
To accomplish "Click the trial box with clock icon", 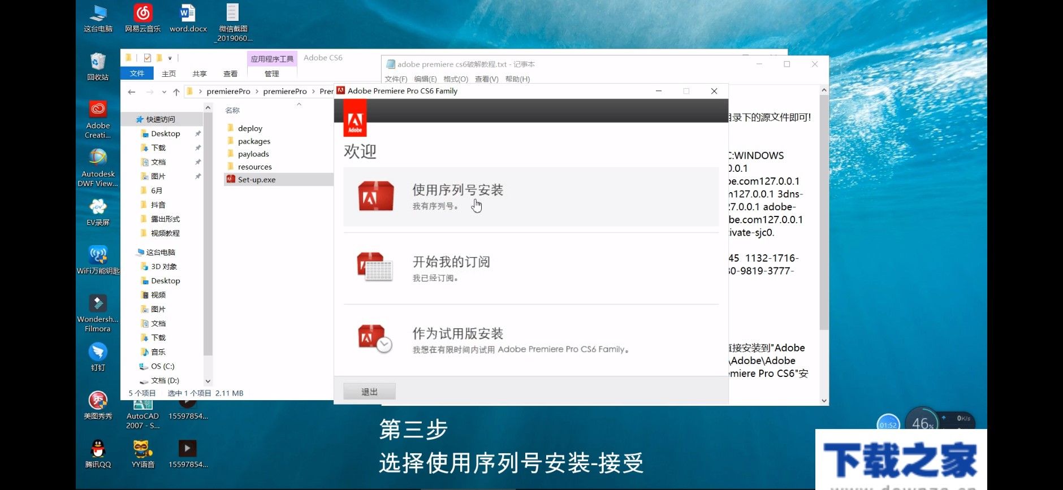I will (375, 338).
